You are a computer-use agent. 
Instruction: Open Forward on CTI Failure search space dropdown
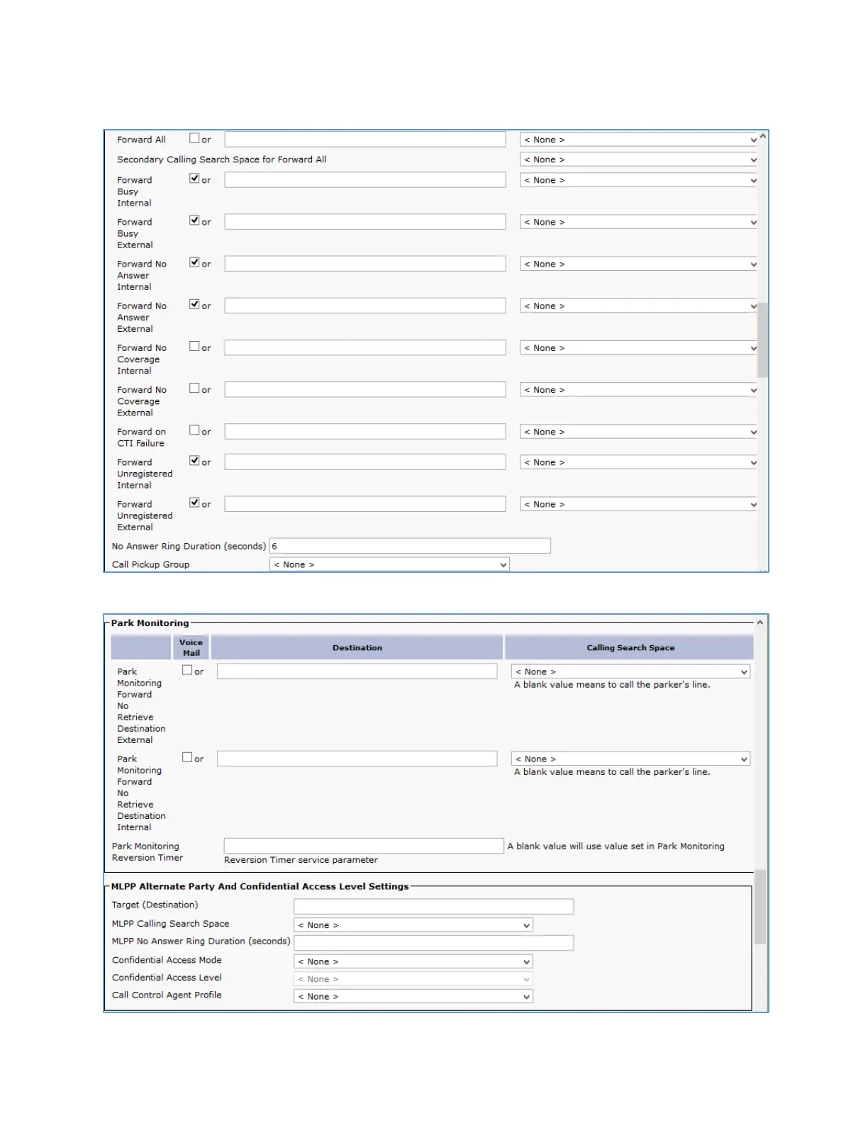pyautogui.click(x=639, y=431)
